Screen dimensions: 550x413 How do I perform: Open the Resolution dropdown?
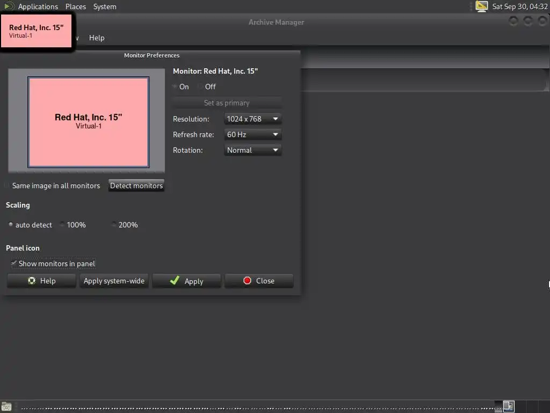click(x=252, y=119)
